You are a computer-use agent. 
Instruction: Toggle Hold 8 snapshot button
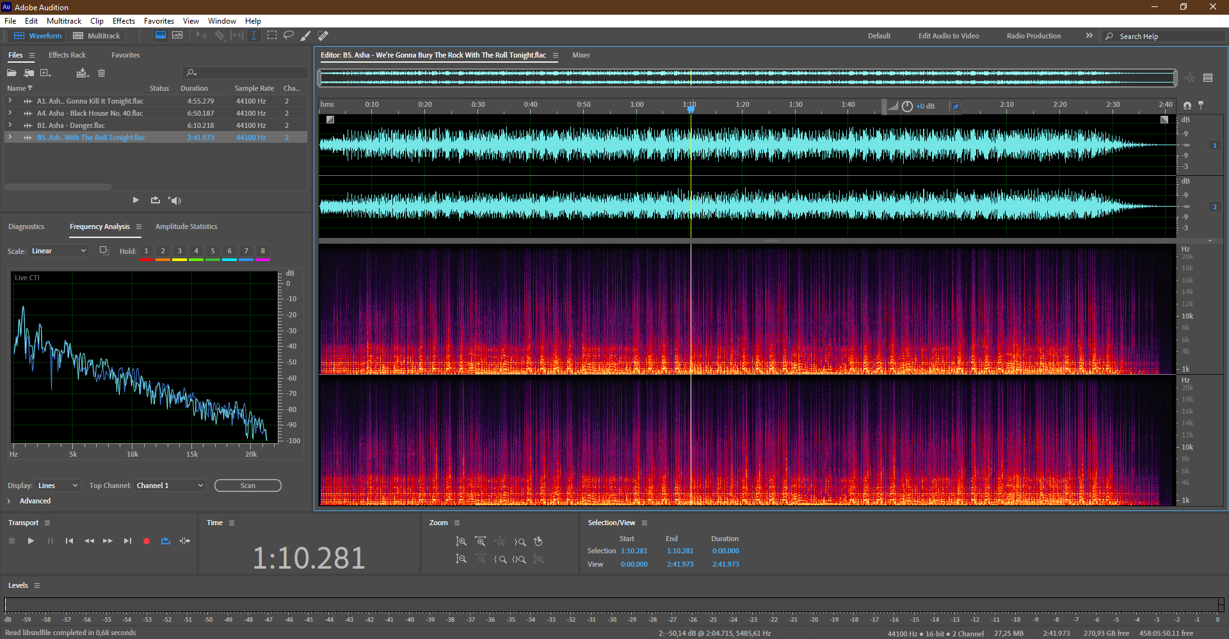pos(263,251)
